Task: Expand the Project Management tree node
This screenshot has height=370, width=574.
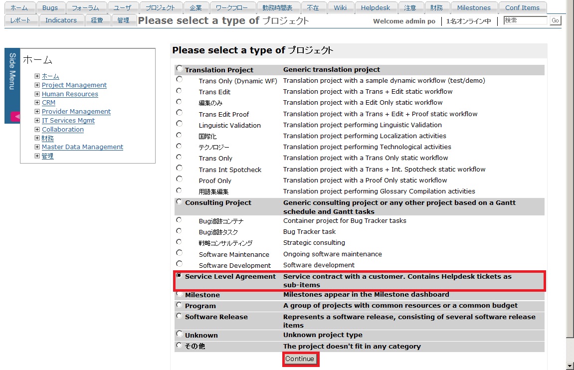Action: (37, 85)
